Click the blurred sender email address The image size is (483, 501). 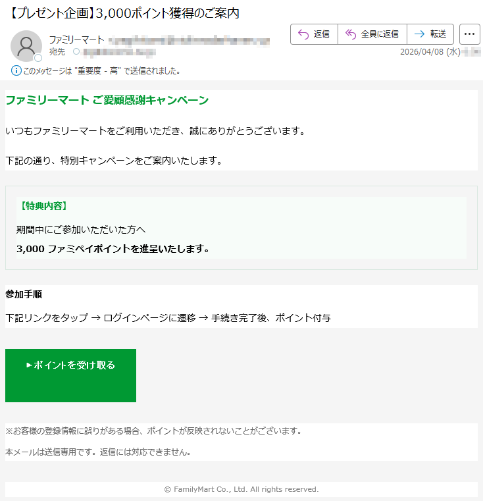189,41
